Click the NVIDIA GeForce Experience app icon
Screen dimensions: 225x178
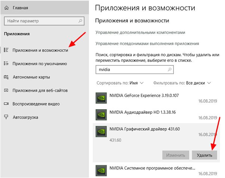click(x=101, y=98)
